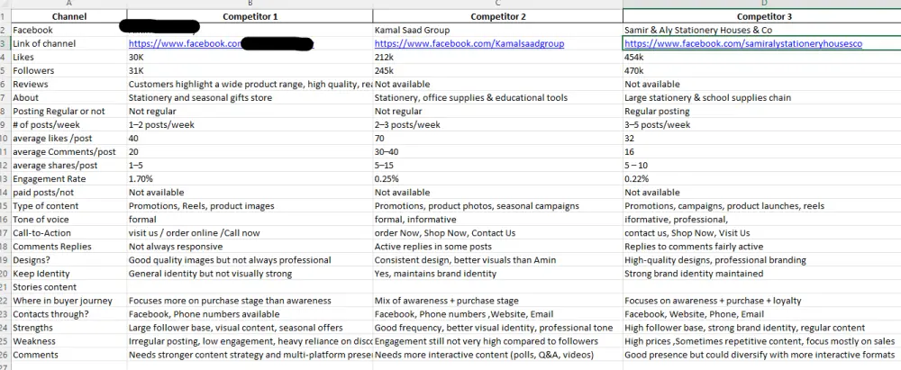Click Competitor 1's partially redacted Facebook link
This screenshot has width=901, height=370.
[184, 43]
